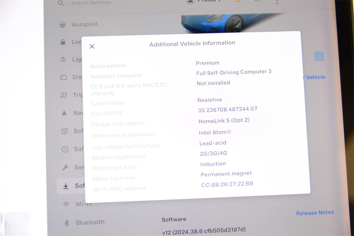Click the Audio system label
354x236 pixels.
108,66
